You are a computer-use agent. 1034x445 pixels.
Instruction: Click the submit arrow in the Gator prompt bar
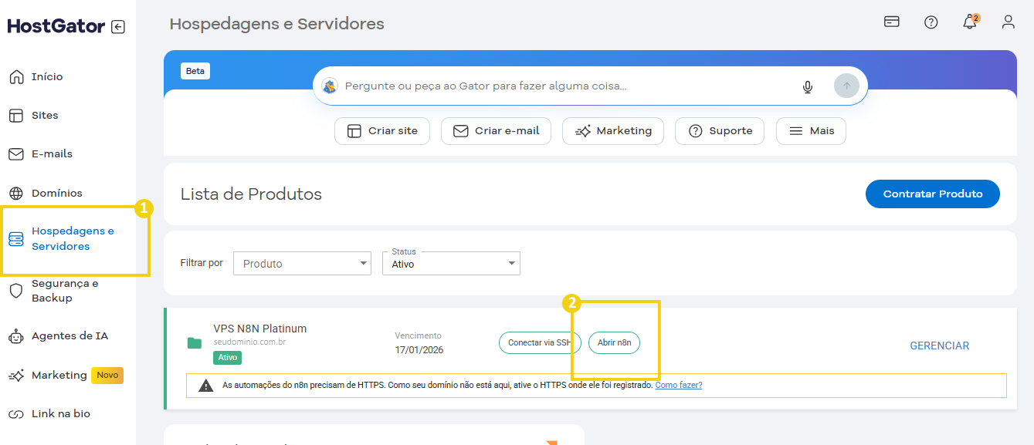[846, 86]
